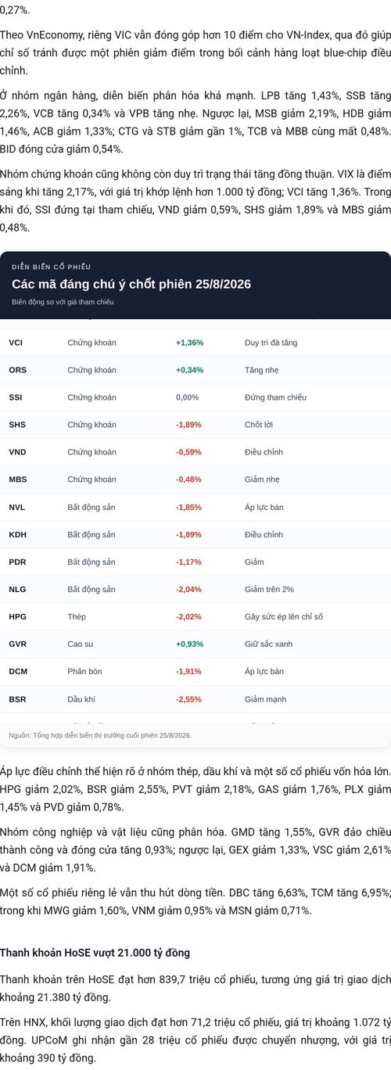Click the DCM ticker symbol
Image resolution: width=391 pixels, height=1070 pixels.
[18, 671]
